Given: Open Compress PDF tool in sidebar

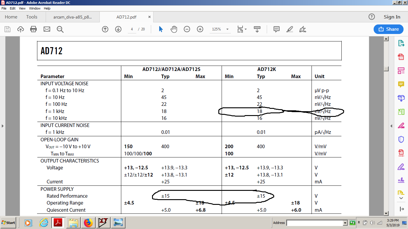Looking at the screenshot, I should click(x=401, y=153).
